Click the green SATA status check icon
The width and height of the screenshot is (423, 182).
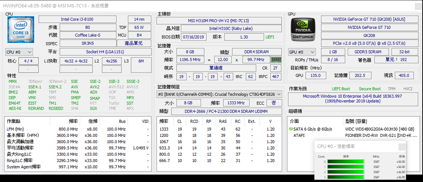[290, 129]
